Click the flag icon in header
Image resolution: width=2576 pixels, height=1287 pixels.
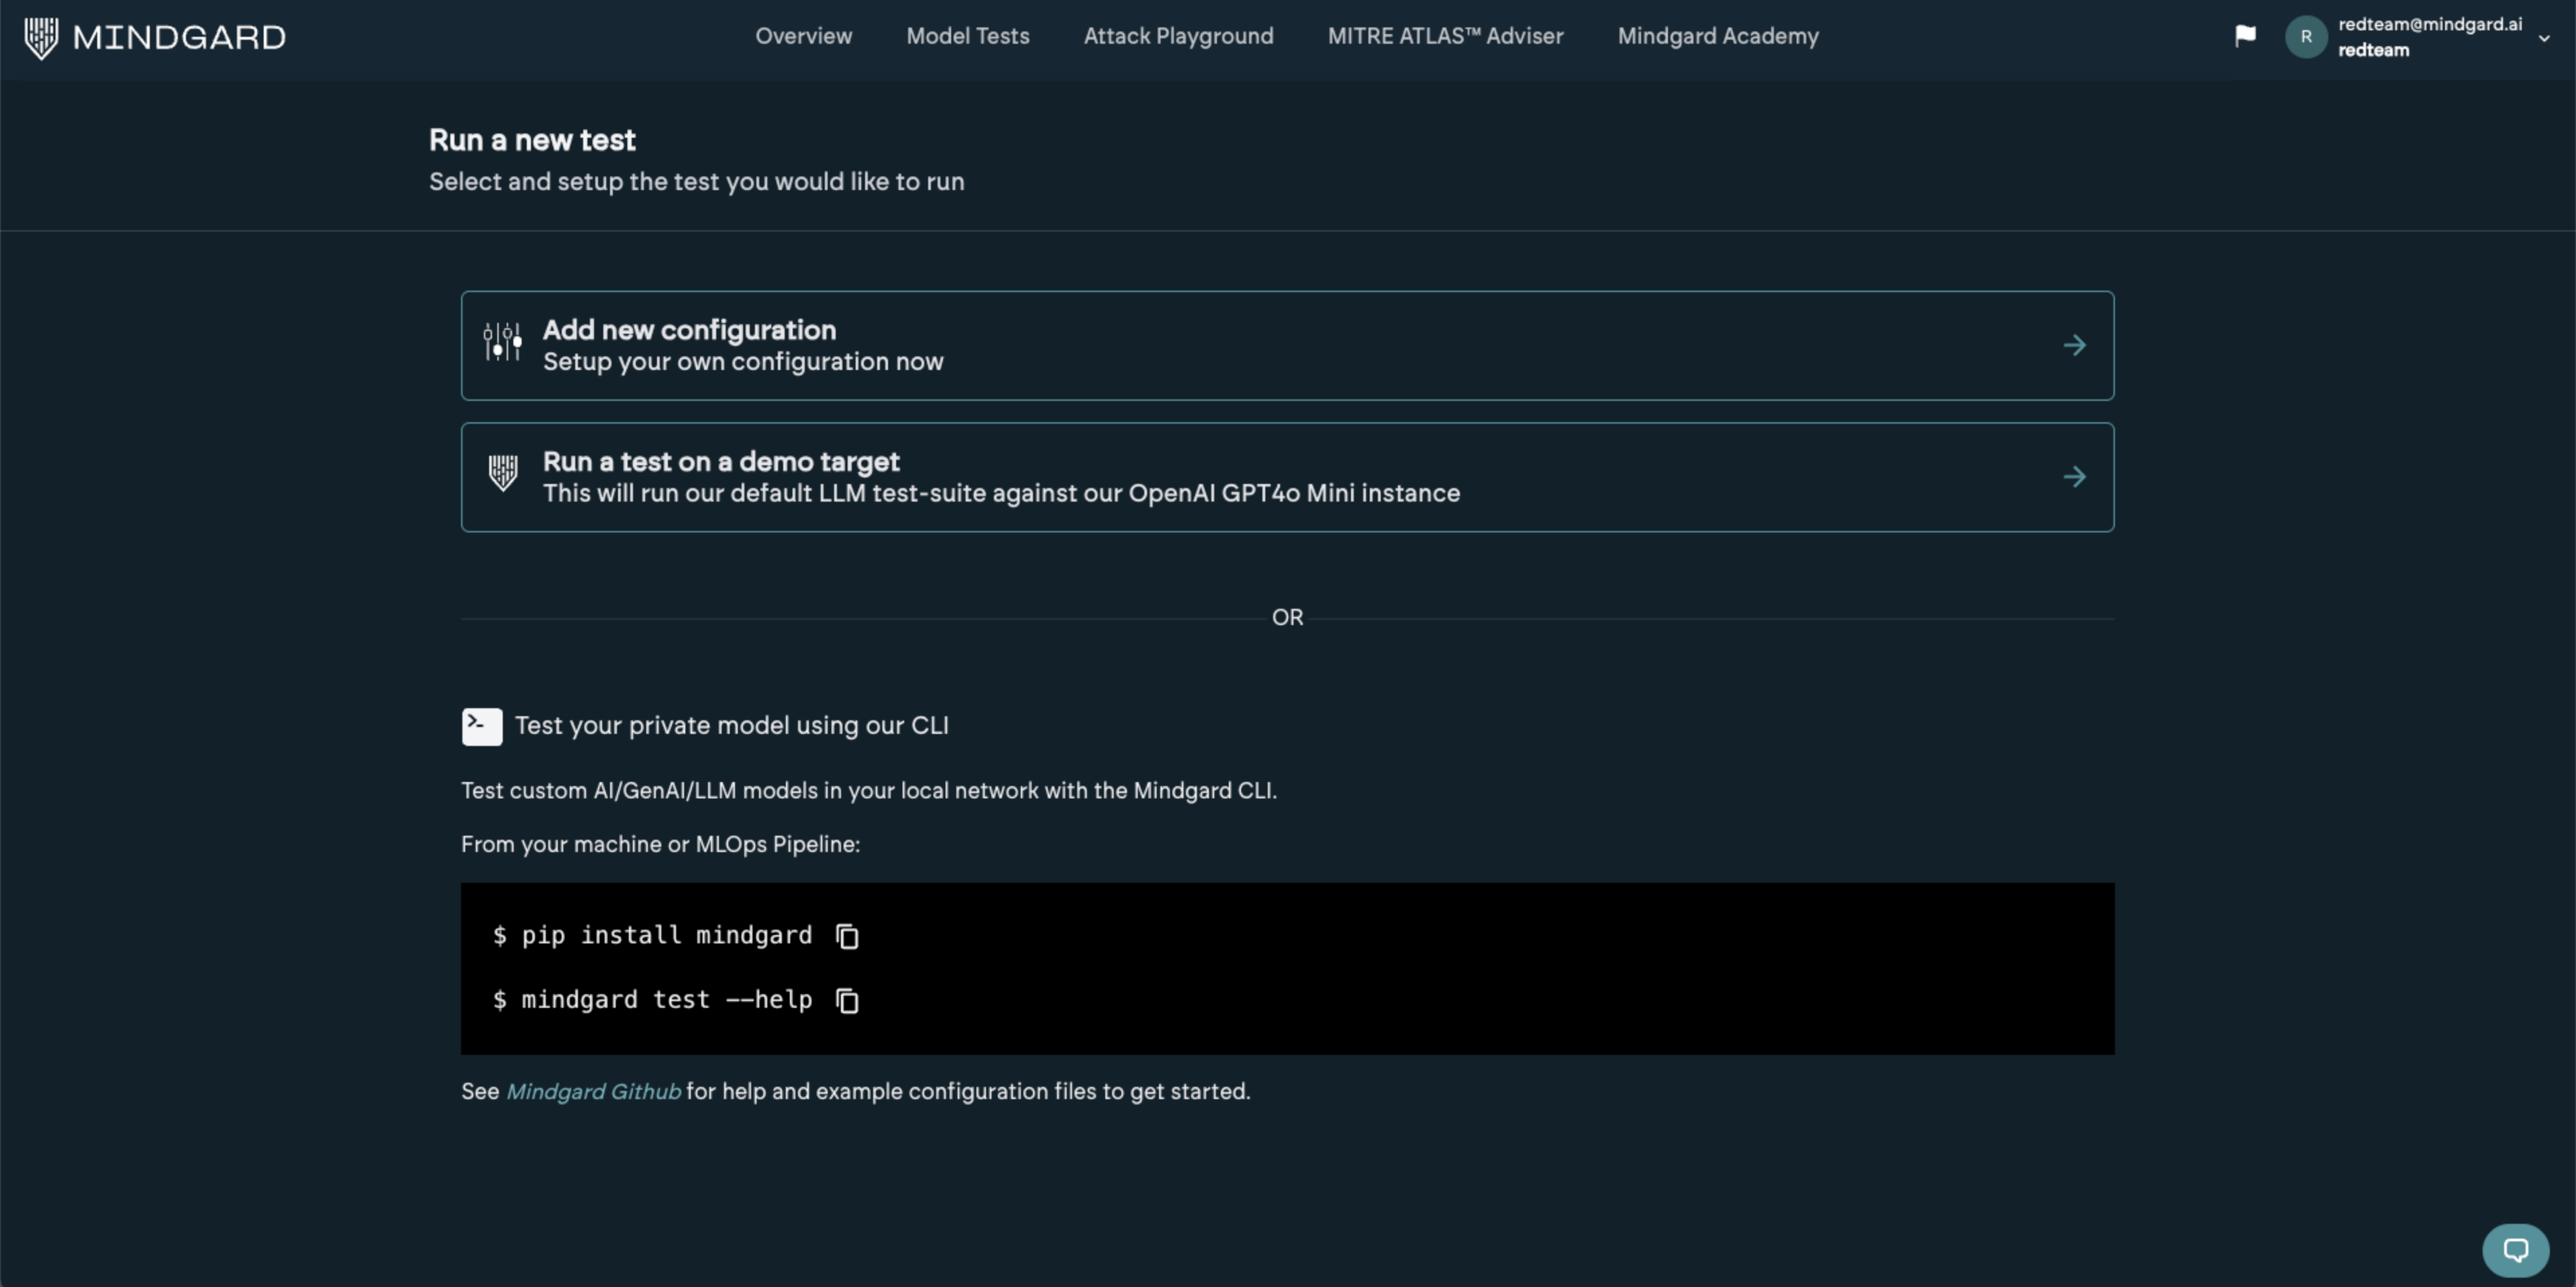point(2245,36)
